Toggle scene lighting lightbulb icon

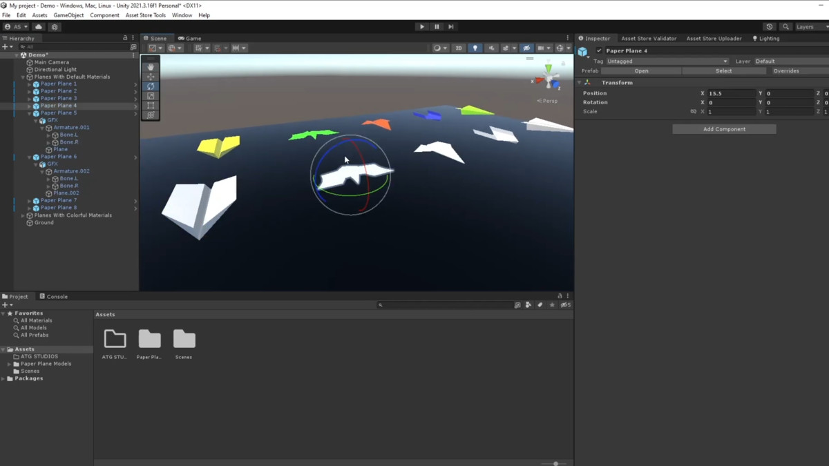point(475,48)
